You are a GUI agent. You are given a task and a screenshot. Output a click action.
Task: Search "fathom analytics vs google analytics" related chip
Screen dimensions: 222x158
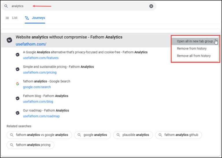coord(39,135)
